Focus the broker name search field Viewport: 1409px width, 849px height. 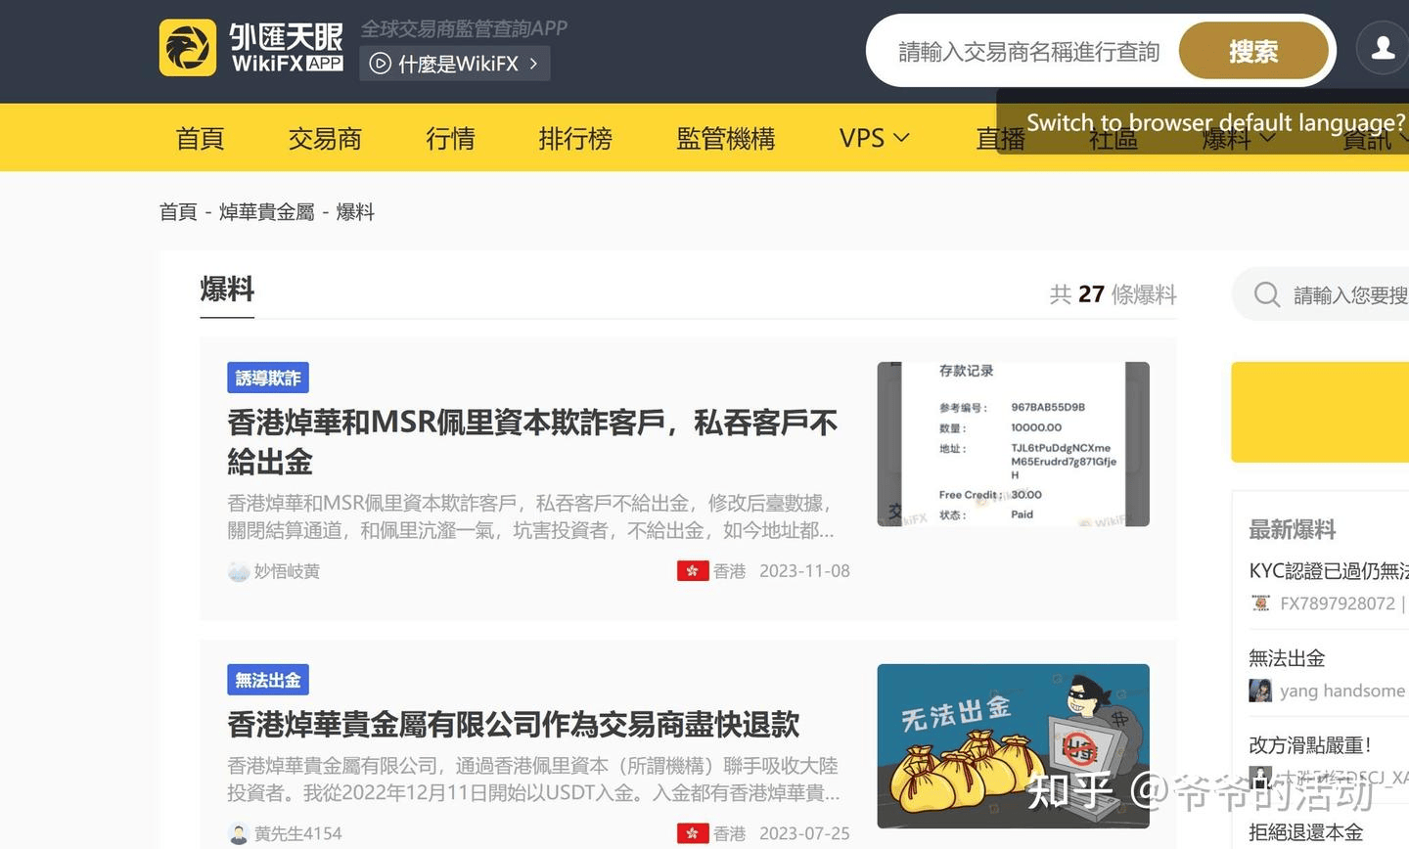click(x=1027, y=52)
